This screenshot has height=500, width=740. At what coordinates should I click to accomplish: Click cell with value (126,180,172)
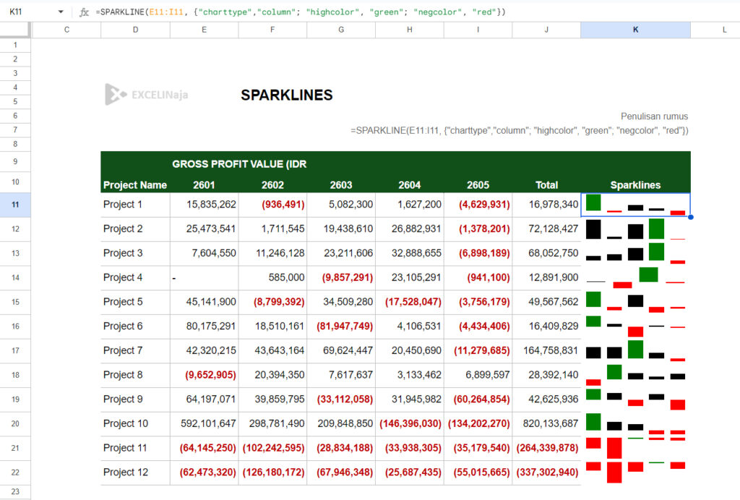(272, 472)
